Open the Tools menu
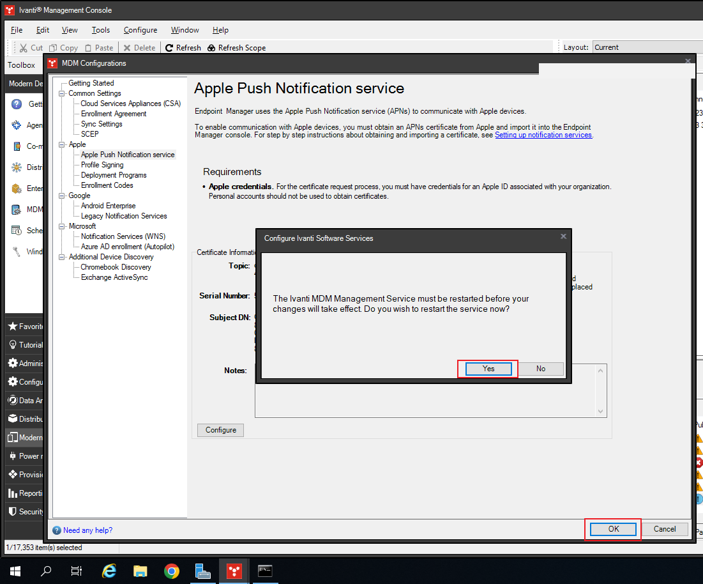 [x=100, y=30]
